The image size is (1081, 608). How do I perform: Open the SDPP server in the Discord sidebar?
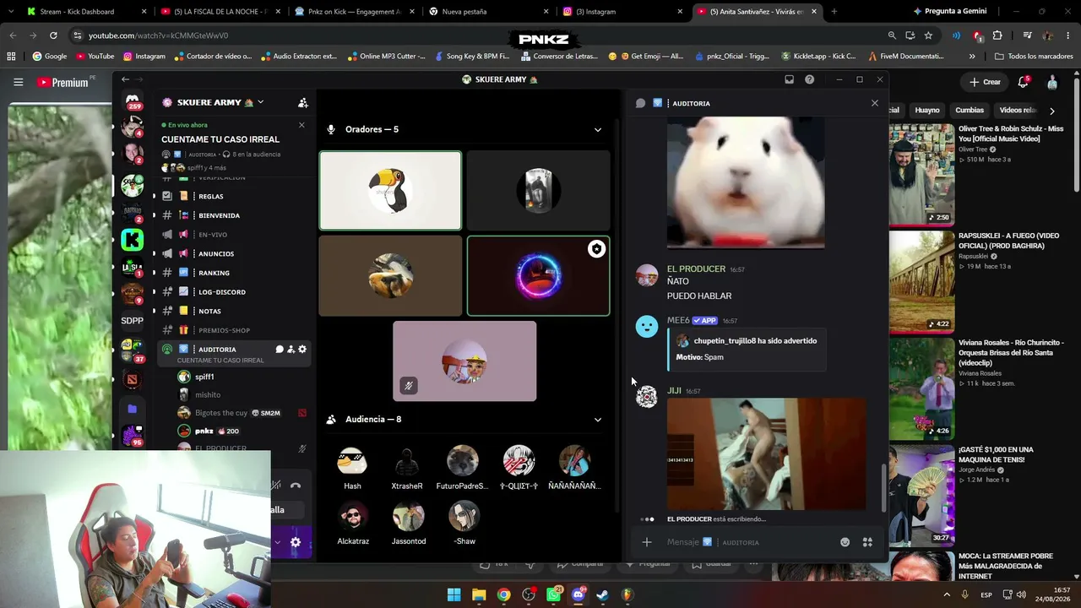click(133, 321)
